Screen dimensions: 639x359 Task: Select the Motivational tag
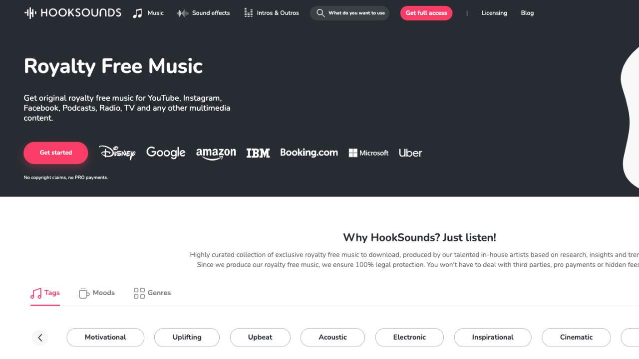pos(105,338)
